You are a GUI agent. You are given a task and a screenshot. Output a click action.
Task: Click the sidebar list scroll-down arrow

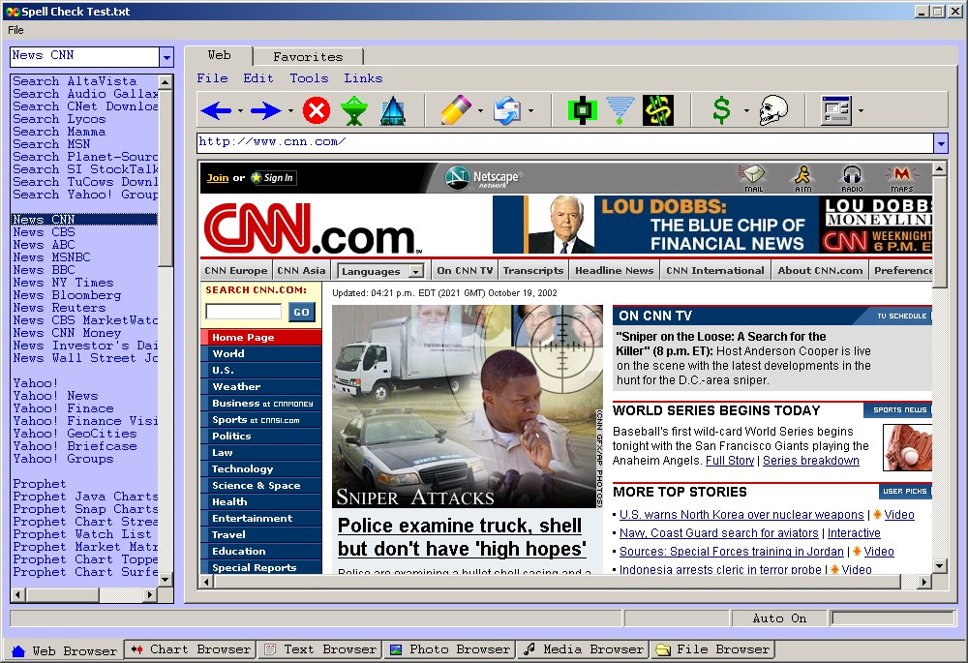coord(165,580)
